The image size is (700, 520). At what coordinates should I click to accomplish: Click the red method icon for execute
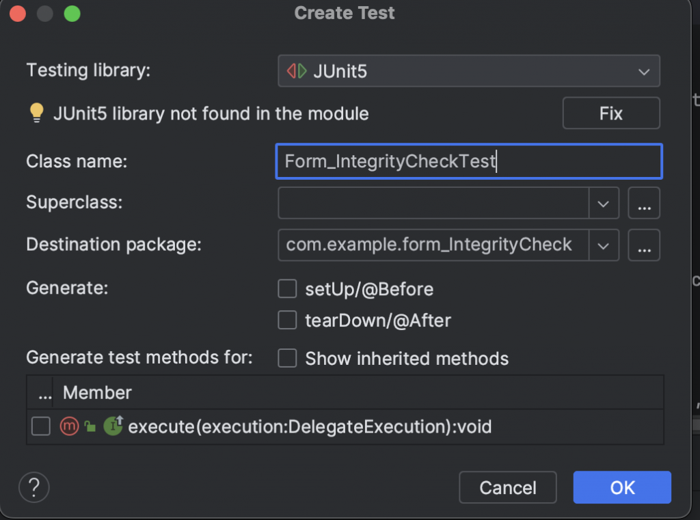click(70, 427)
